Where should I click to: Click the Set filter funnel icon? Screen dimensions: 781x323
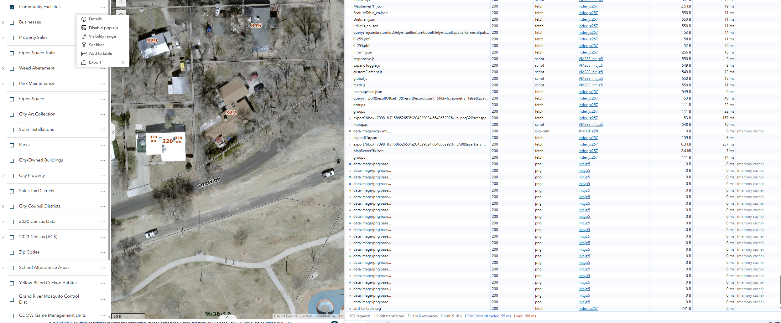(x=84, y=45)
